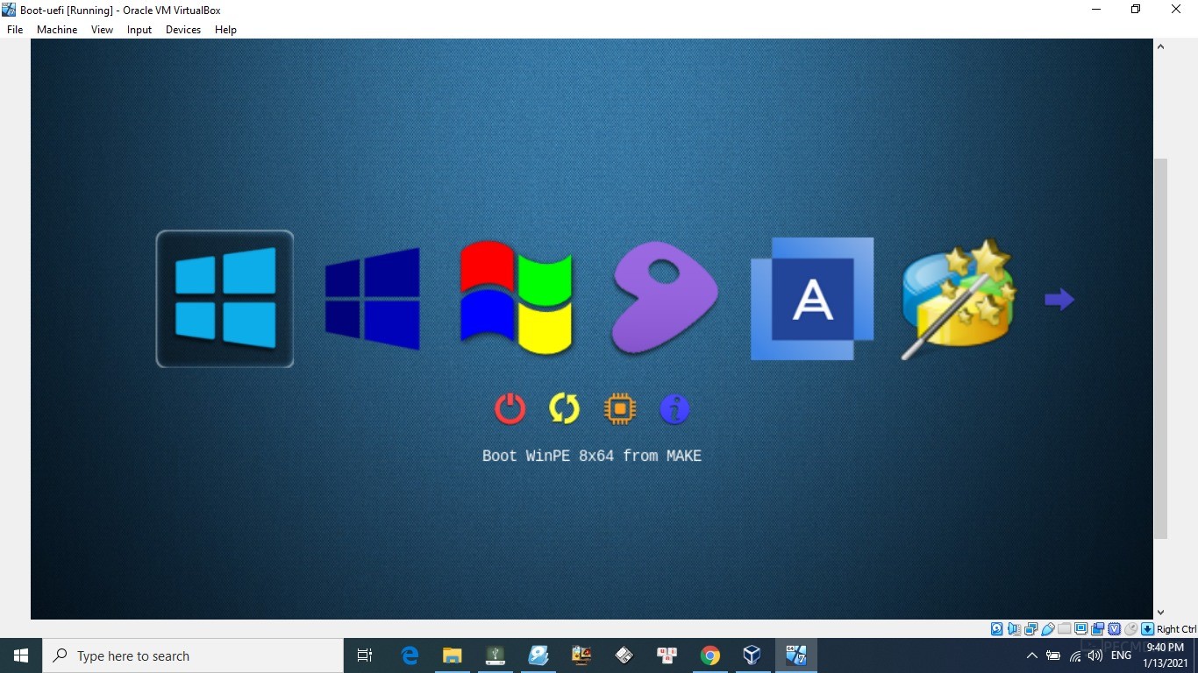Screen dimensions: 1198x673
Task: Restore down the VirtualBox window
Action: 1136,10
